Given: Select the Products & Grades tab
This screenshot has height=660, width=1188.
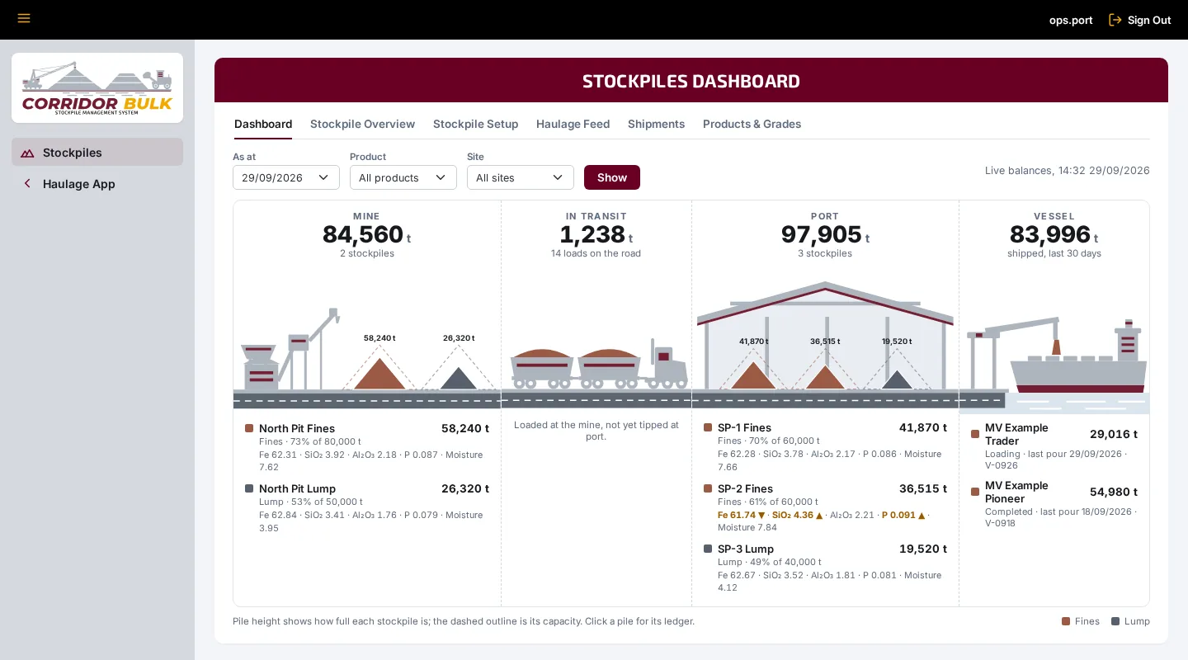Looking at the screenshot, I should pyautogui.click(x=752, y=125).
